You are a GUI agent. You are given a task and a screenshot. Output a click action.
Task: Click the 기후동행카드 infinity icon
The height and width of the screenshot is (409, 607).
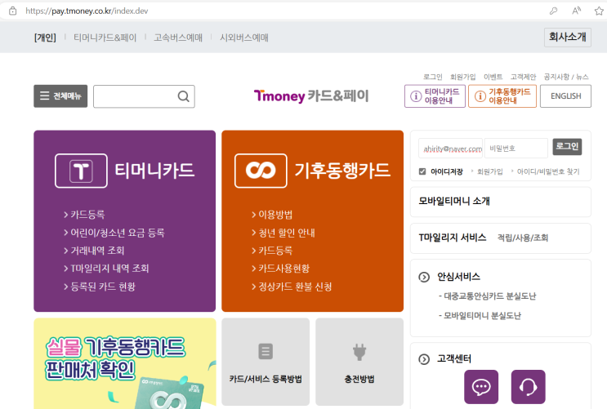tap(261, 171)
